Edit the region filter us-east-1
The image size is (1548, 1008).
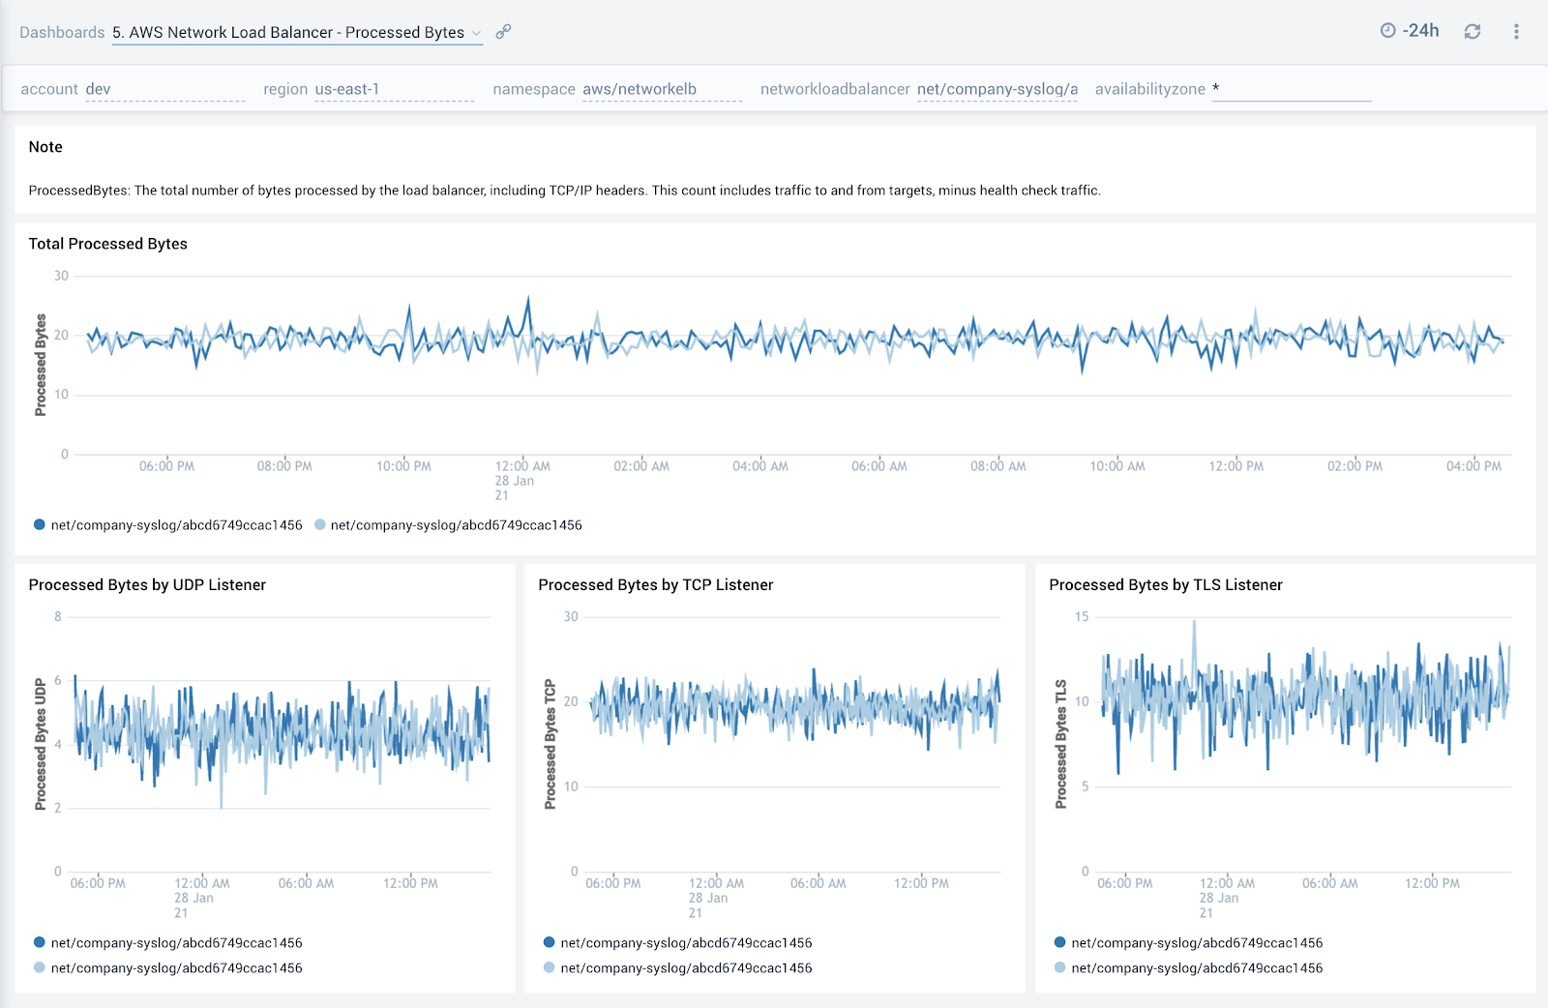pos(348,88)
